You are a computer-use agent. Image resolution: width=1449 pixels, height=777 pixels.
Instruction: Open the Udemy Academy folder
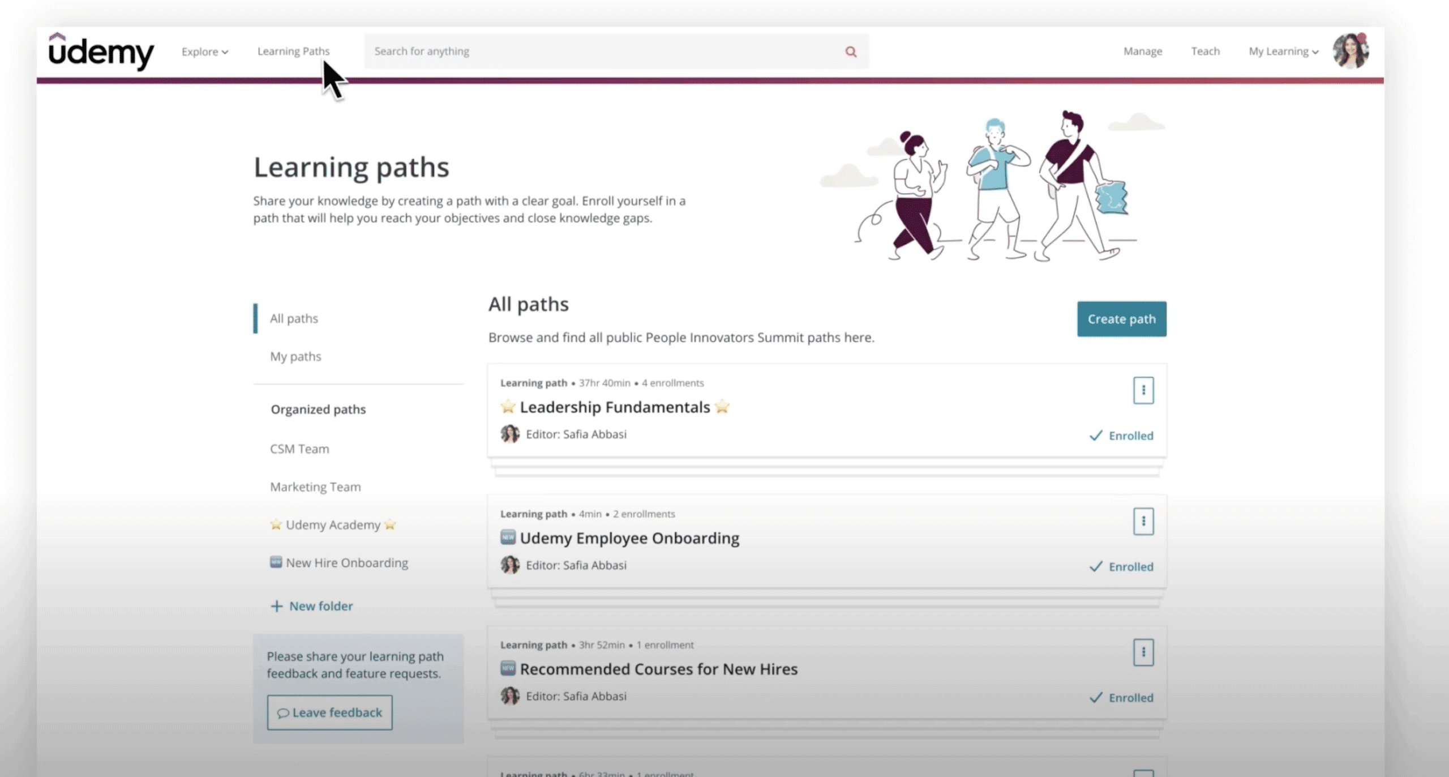333,525
